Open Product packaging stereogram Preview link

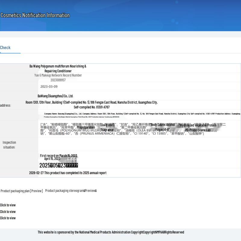[x=71, y=191]
